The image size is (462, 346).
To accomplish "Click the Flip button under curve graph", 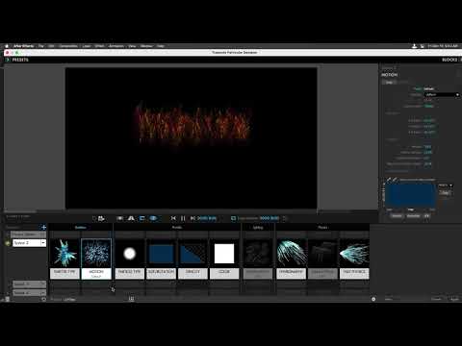I will (x=426, y=216).
